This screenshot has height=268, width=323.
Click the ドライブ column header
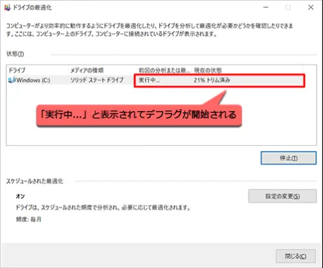(x=17, y=70)
